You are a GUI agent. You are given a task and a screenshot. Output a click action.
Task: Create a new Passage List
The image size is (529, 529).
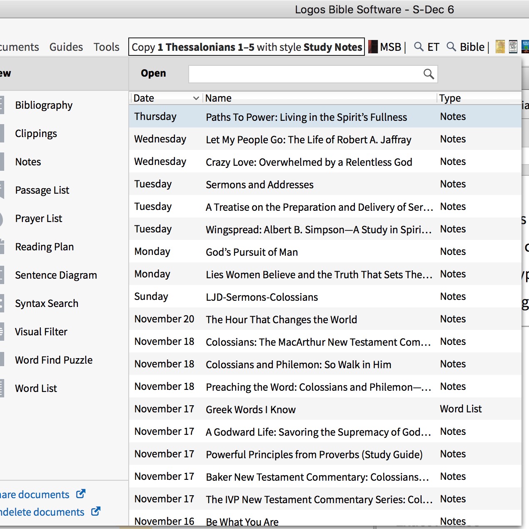42,190
